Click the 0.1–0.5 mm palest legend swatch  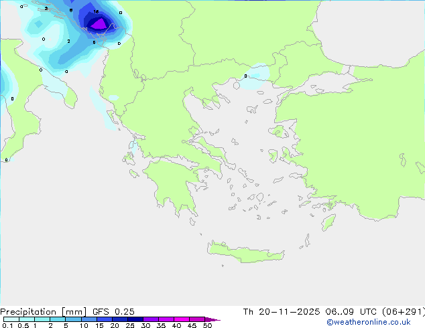(11, 319)
